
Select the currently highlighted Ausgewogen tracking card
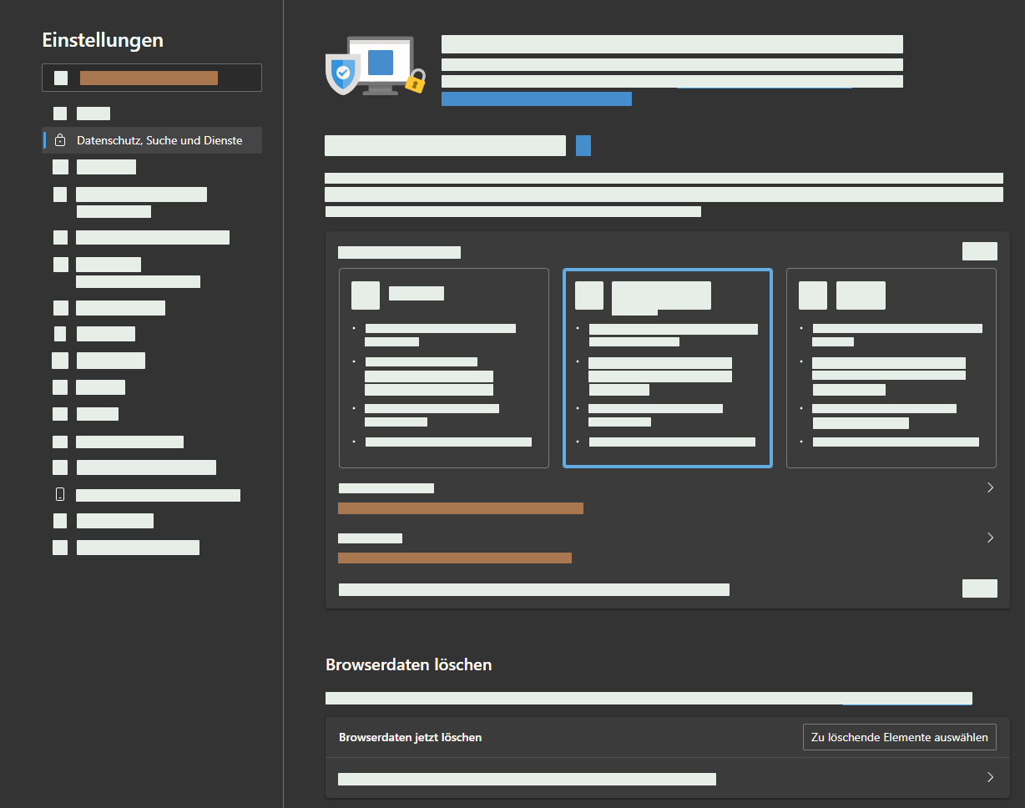point(667,368)
